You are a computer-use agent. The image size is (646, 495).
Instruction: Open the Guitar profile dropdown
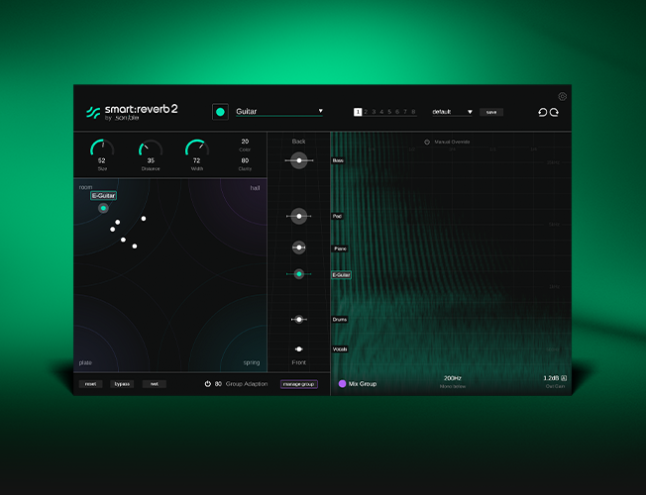279,111
